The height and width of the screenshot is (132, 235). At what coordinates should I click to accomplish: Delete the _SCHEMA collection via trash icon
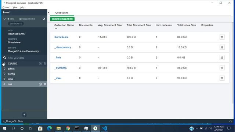tap(222, 68)
